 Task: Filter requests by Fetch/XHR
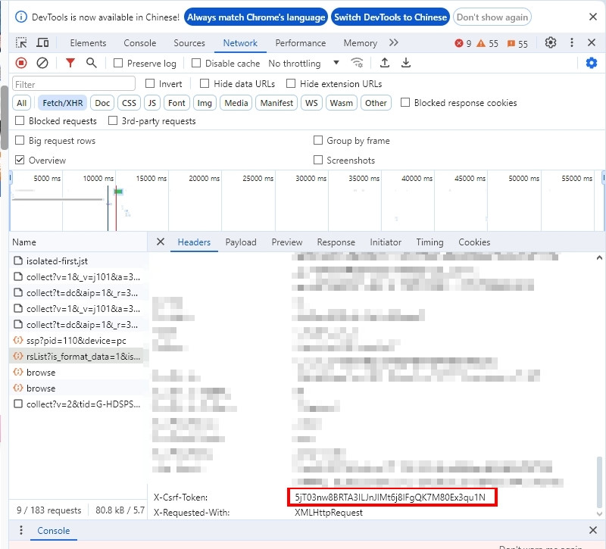click(x=62, y=103)
